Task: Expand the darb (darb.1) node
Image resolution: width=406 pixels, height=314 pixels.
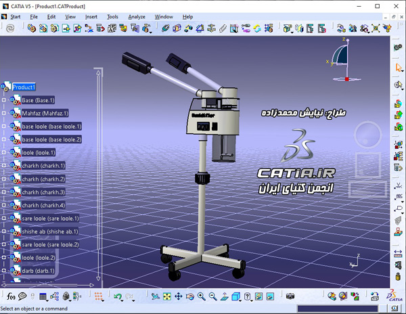Action: [x=4, y=271]
